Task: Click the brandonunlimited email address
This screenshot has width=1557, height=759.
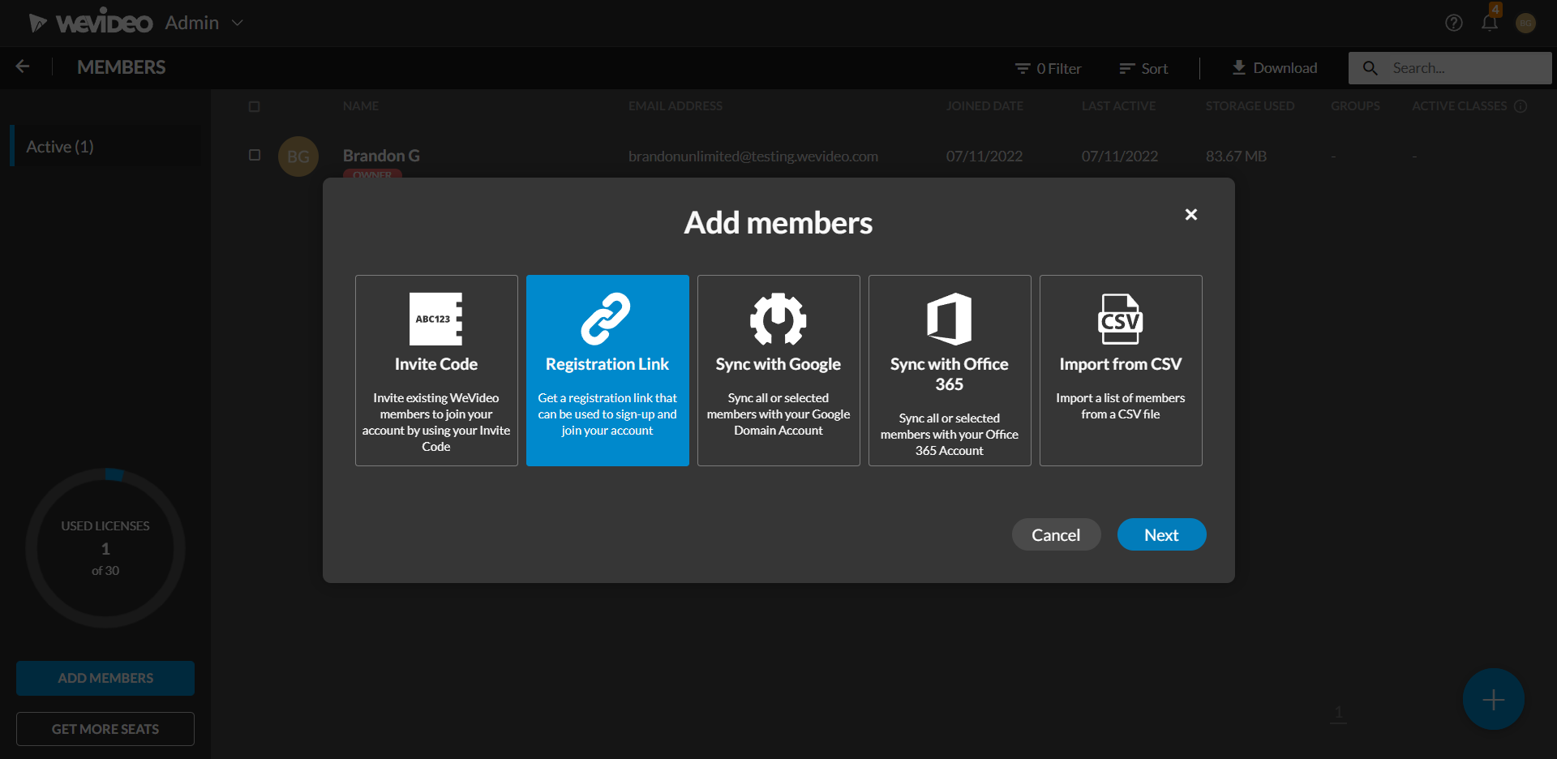Action: (753, 157)
